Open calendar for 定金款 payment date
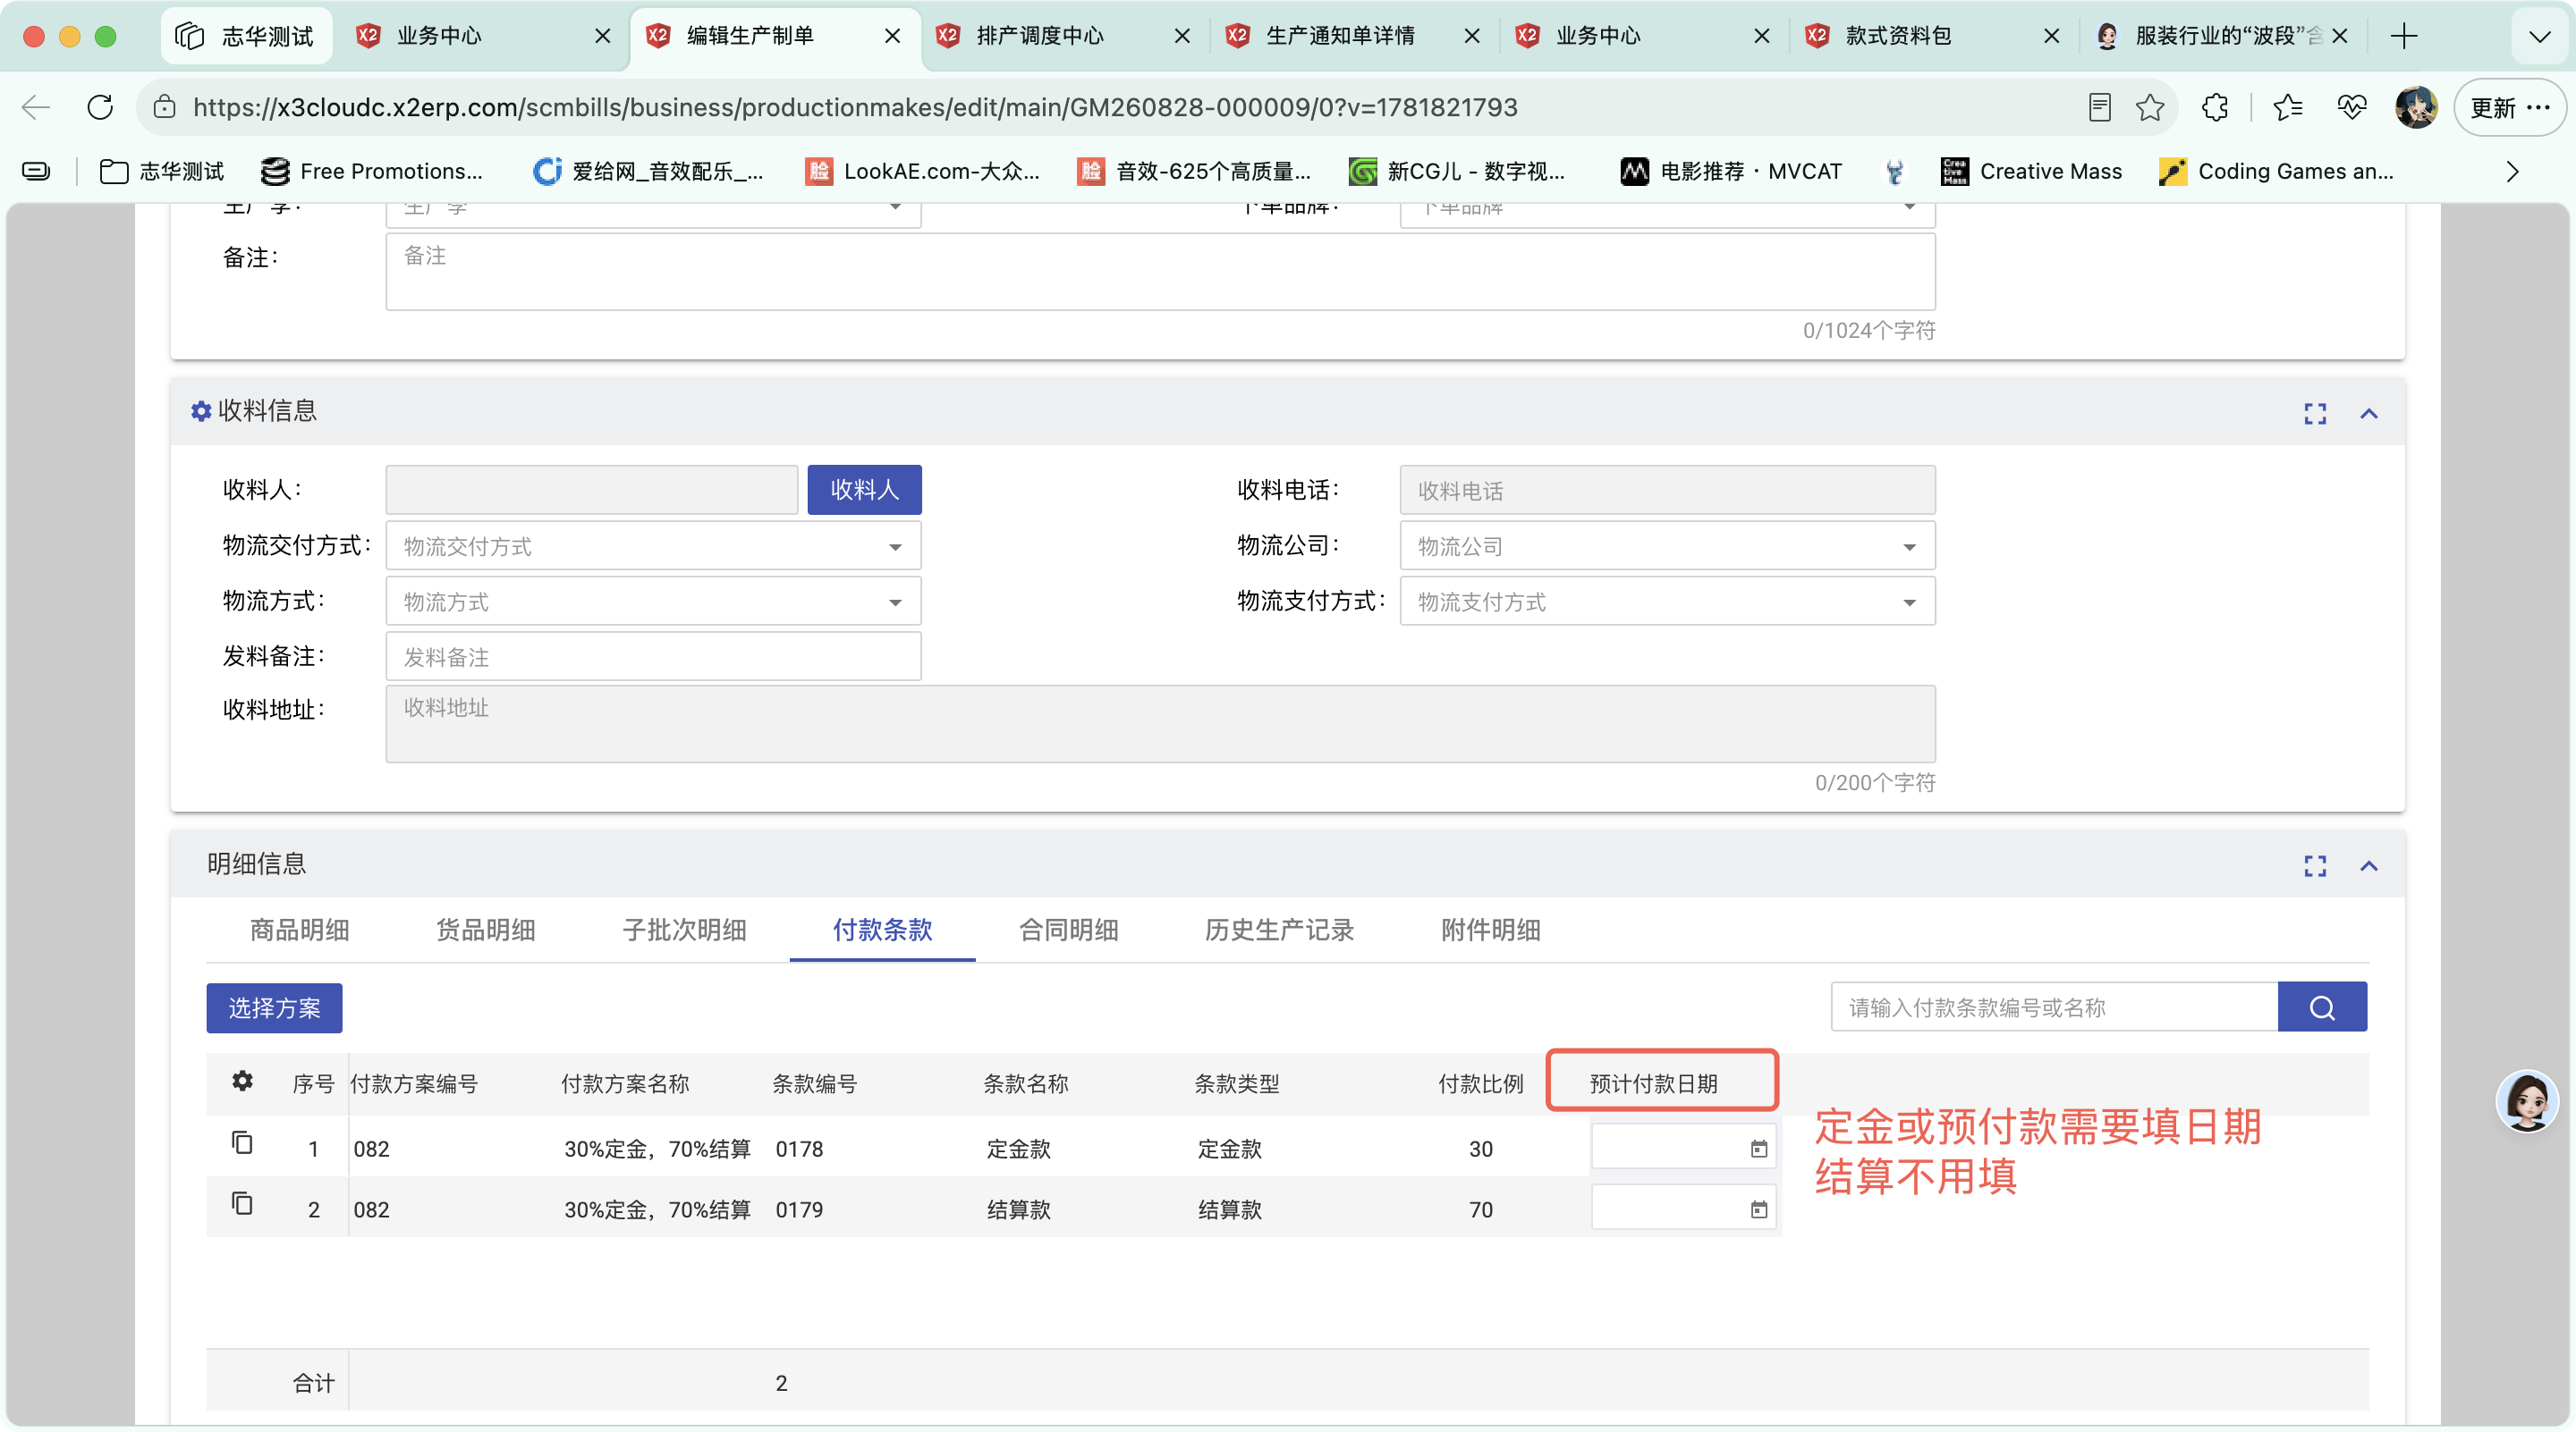This screenshot has width=2576, height=1432. click(x=1759, y=1150)
